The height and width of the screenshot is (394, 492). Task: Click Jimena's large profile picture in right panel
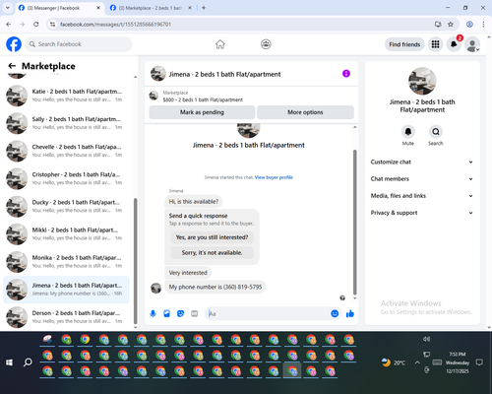click(x=422, y=81)
